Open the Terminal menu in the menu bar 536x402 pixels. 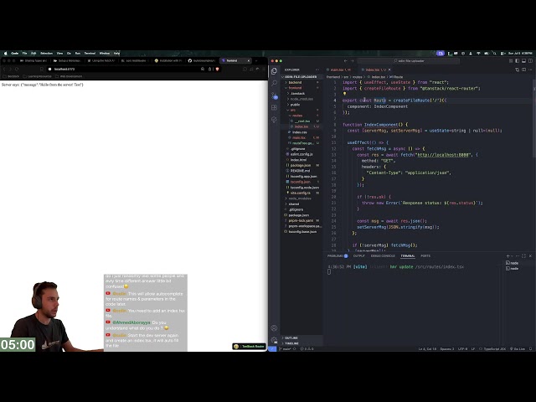pos(90,54)
